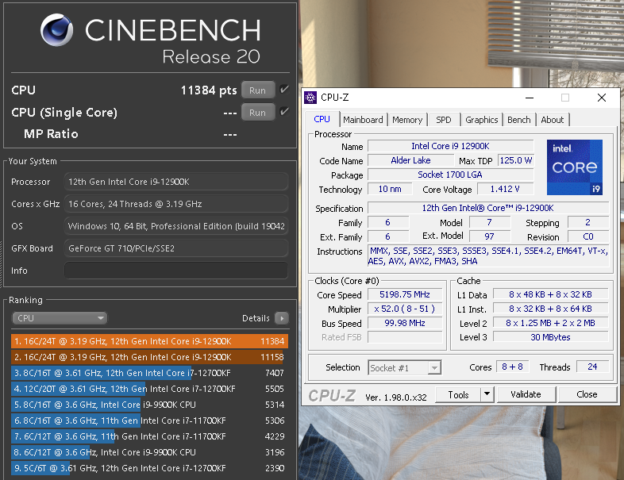Click the Multiplier value x 52.0

click(x=405, y=309)
